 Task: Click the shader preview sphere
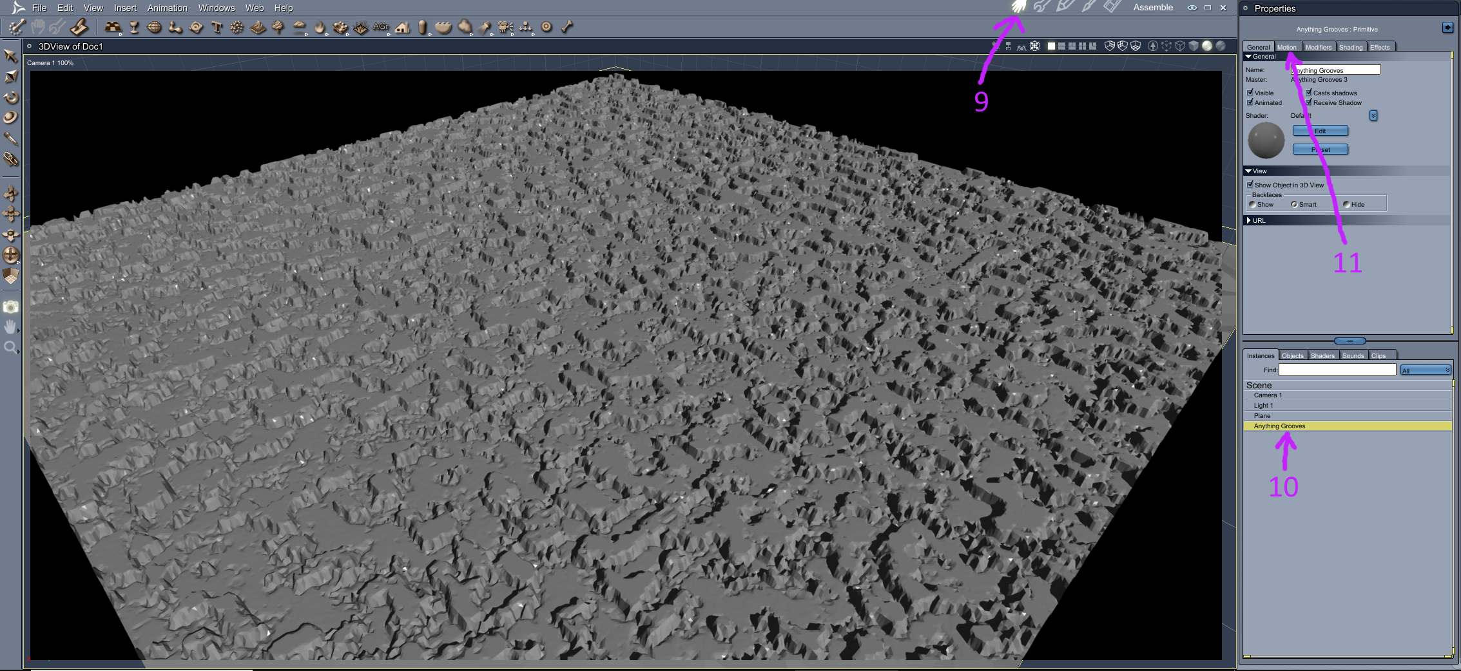pos(1266,140)
